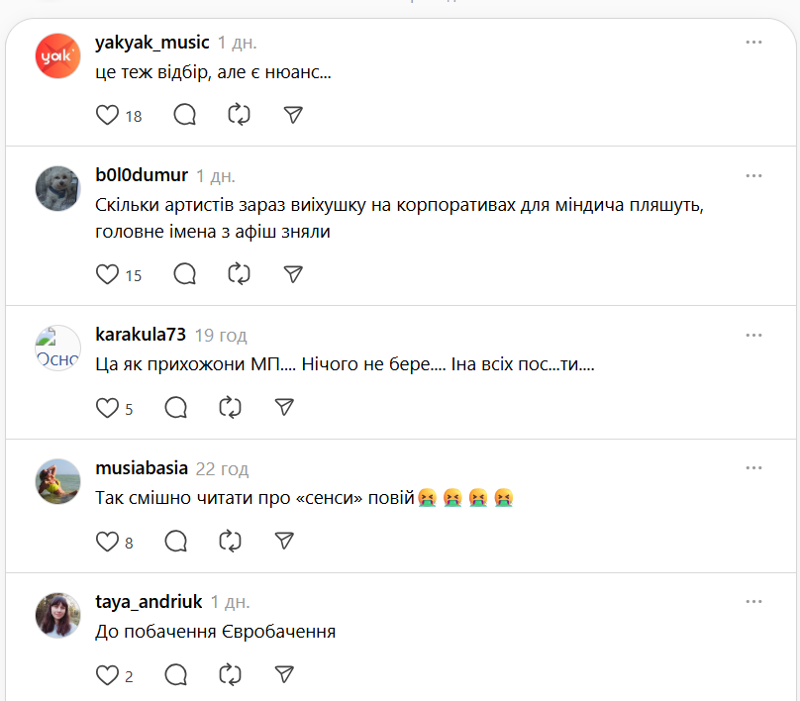
Task: Like the yakyak_music comment
Action: tap(107, 115)
